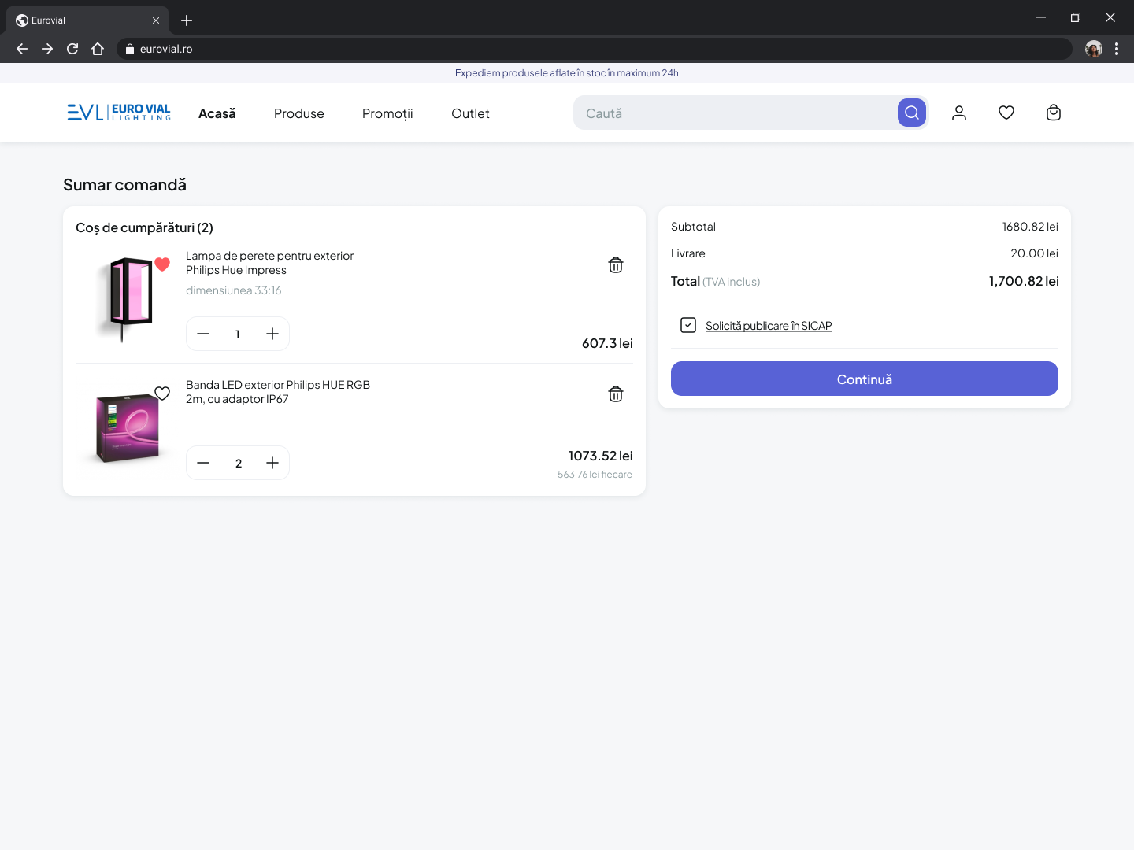Focus the Caută search field
The width and height of the screenshot is (1134, 850).
tap(736, 113)
